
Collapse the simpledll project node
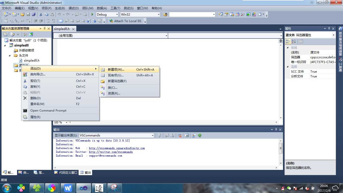(5, 45)
